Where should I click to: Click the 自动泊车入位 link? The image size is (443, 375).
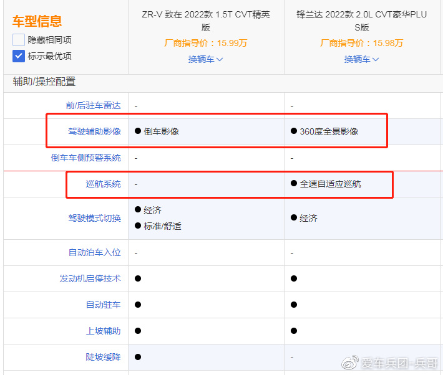pyautogui.click(x=94, y=252)
